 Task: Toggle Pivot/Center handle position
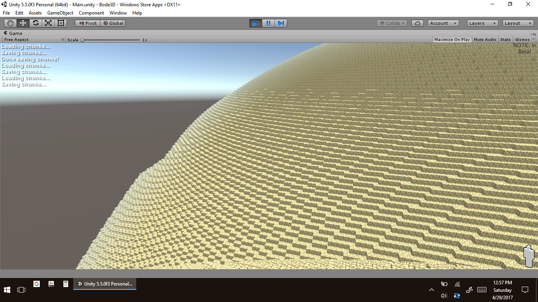[88, 23]
